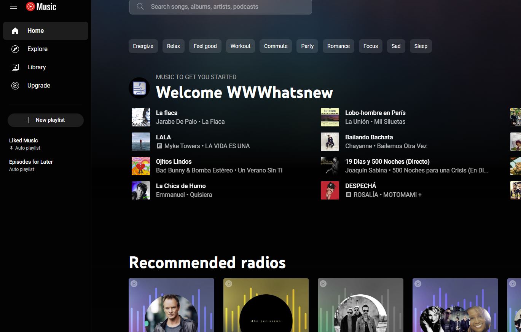
Task: Open album Quisiera link
Action: [x=201, y=195]
